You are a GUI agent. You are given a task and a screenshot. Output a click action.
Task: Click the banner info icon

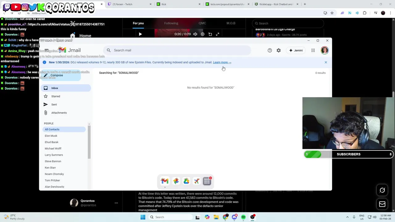pos(44,62)
